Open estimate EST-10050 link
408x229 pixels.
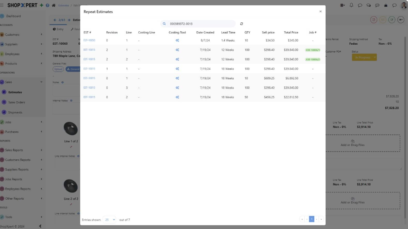(x=90, y=40)
